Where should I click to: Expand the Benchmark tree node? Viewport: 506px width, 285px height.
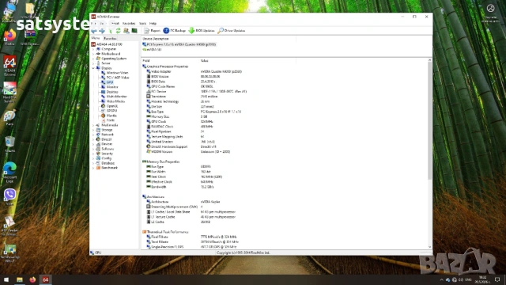click(x=93, y=168)
